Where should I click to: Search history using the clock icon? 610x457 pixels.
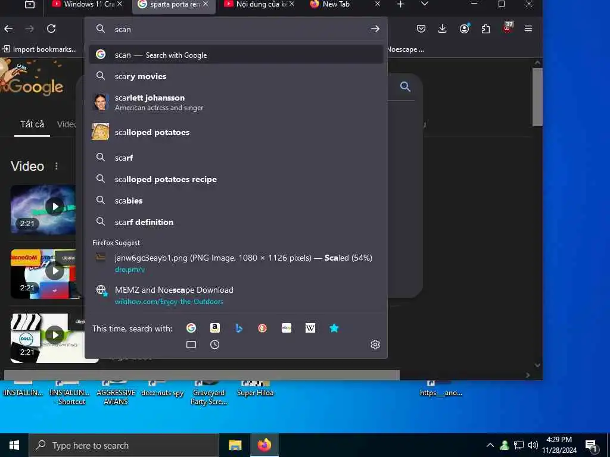click(x=214, y=345)
